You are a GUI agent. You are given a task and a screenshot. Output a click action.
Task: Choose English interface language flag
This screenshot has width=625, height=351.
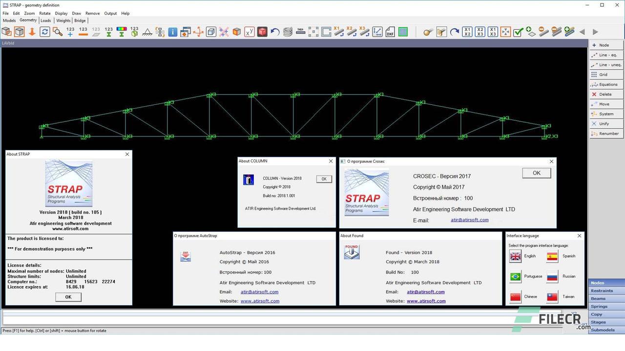516,256
